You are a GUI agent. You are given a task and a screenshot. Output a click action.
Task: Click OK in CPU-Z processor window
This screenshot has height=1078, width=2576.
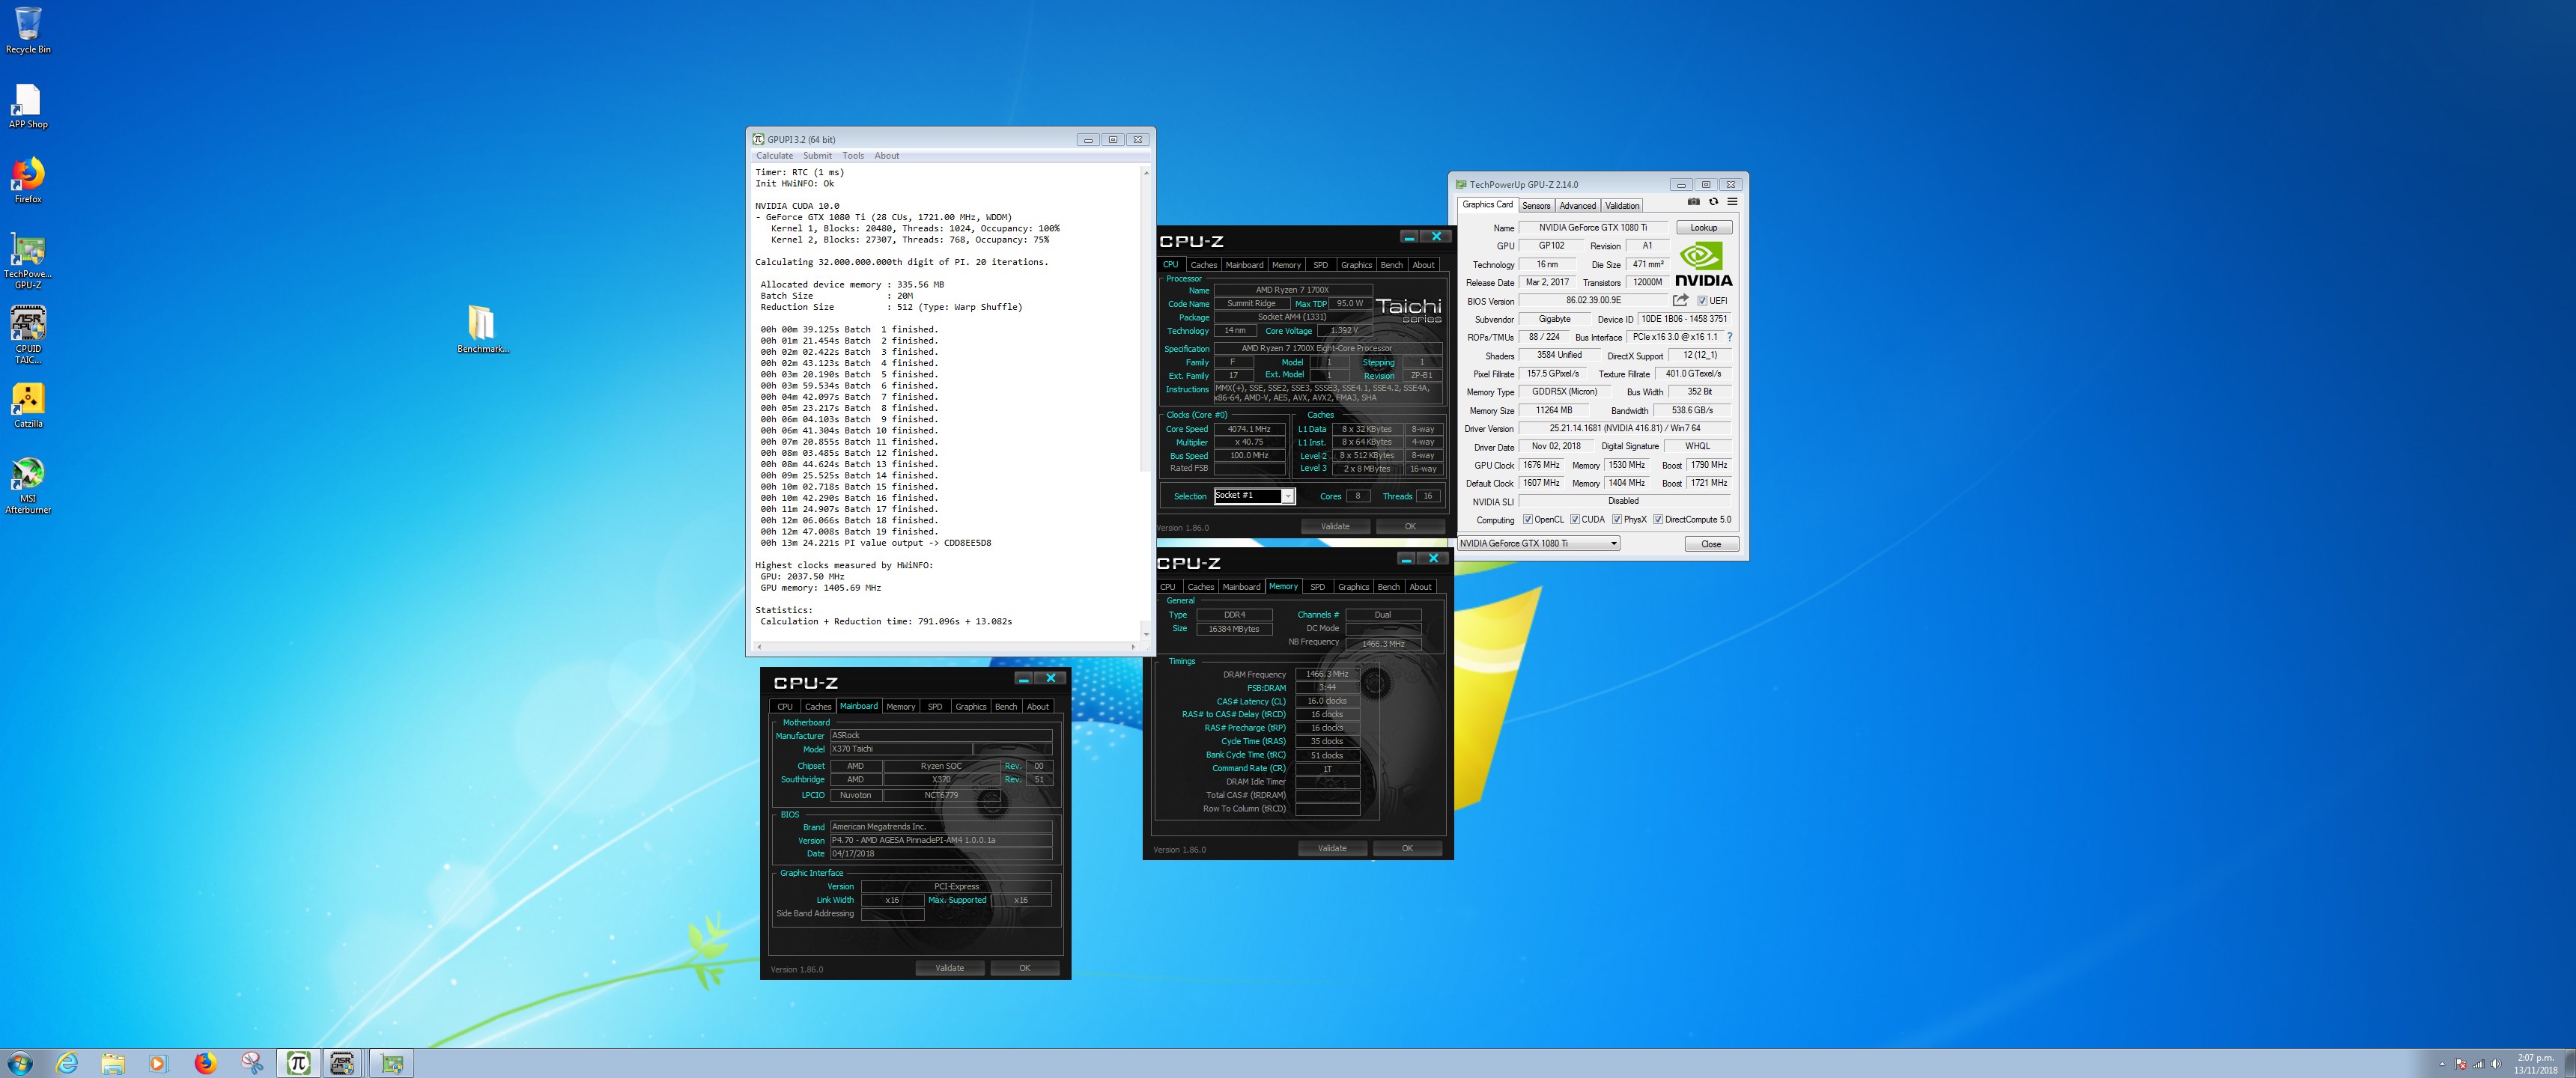[x=1410, y=526]
